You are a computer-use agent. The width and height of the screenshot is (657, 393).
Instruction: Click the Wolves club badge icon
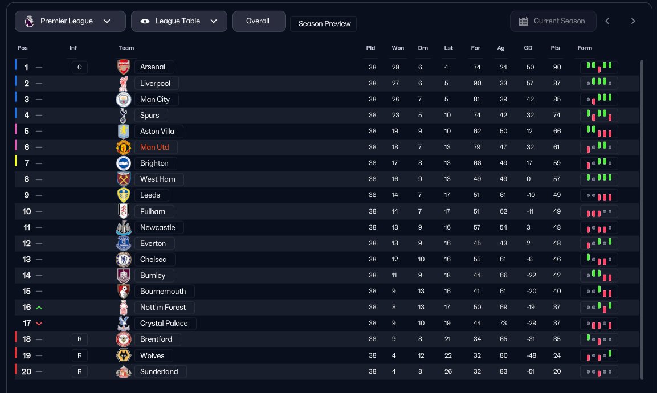(x=124, y=356)
